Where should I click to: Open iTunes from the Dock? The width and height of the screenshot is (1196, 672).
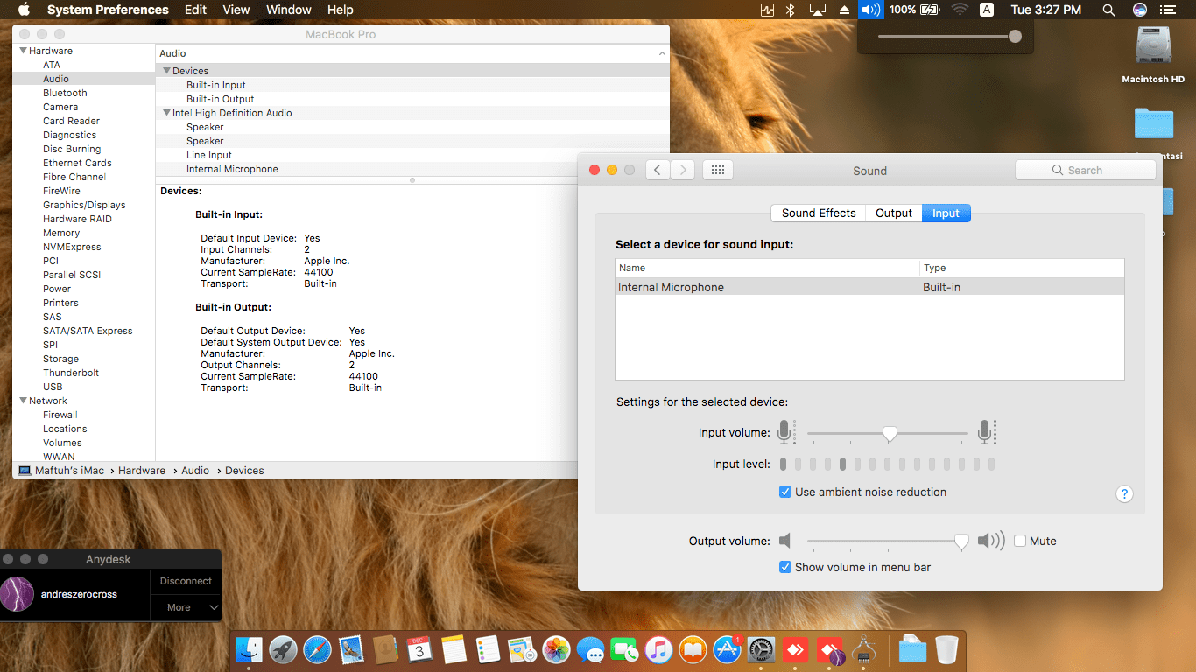[658, 649]
